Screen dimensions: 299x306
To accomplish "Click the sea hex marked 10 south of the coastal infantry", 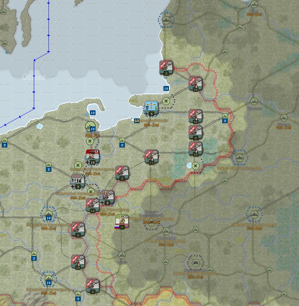I will click(x=166, y=89).
